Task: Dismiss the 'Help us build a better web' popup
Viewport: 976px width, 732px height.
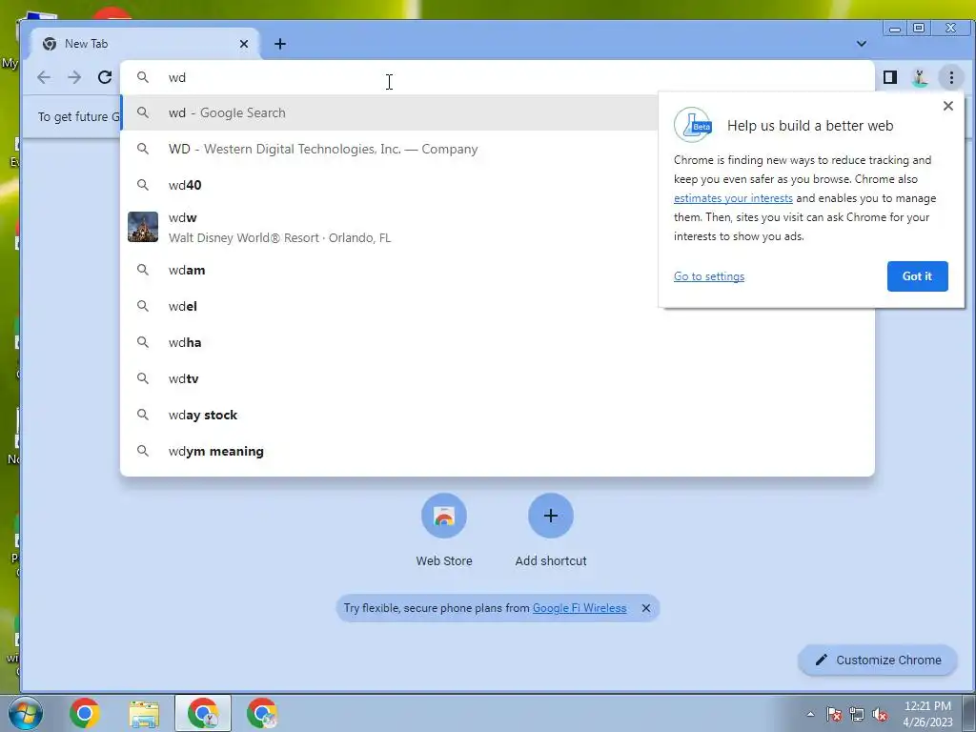Action: (948, 106)
